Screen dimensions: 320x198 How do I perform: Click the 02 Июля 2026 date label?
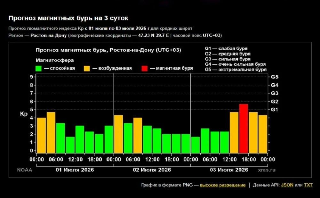(x=152, y=170)
